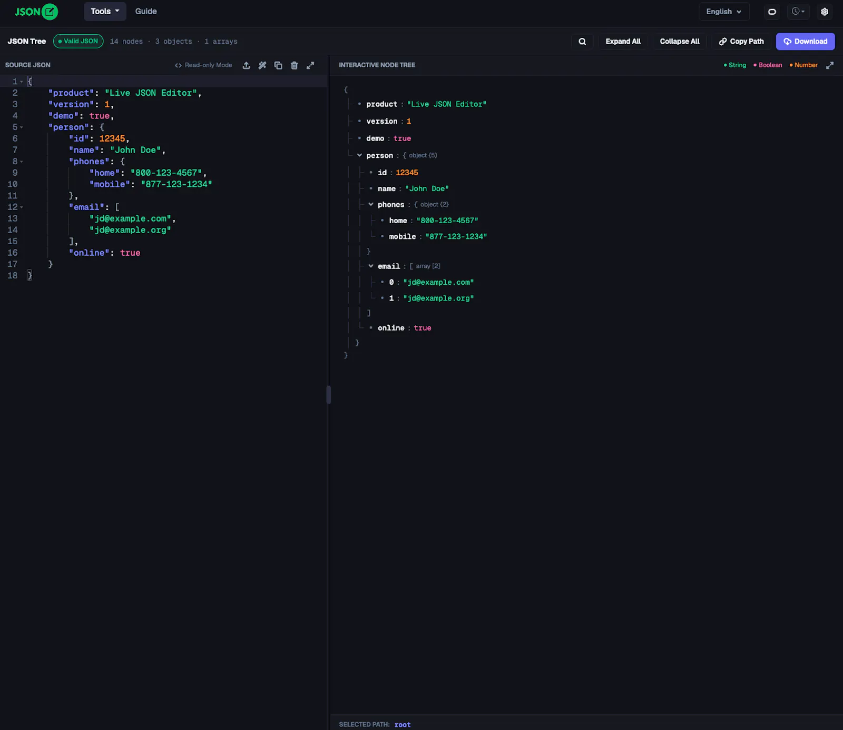The width and height of the screenshot is (843, 730).
Task: Collapse the email array node in the tree
Action: tap(371, 266)
